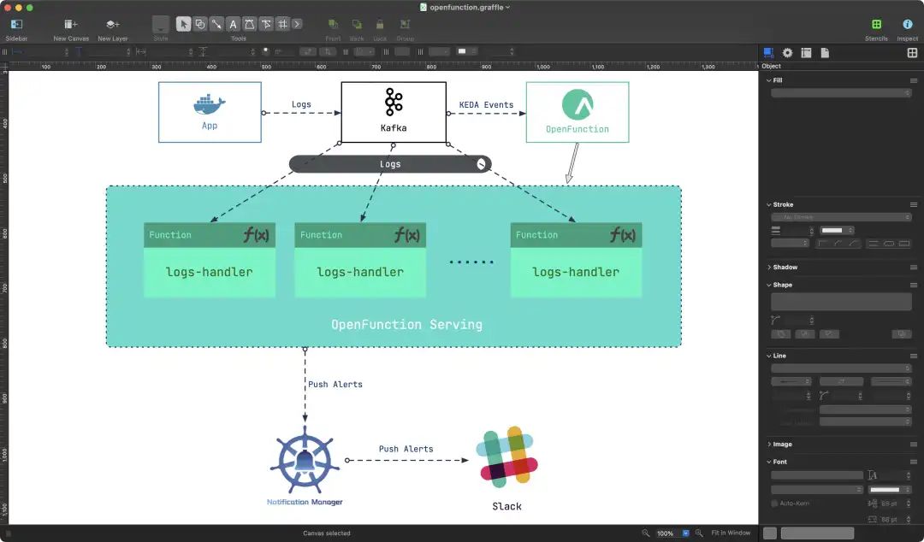Open the Stencils panel
Viewport: 924px width, 542px height.
click(x=876, y=24)
